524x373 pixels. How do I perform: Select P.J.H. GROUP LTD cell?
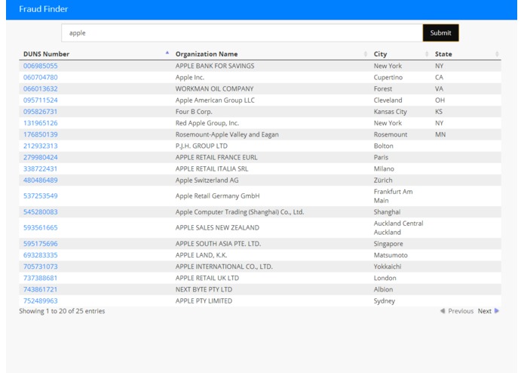pos(201,146)
